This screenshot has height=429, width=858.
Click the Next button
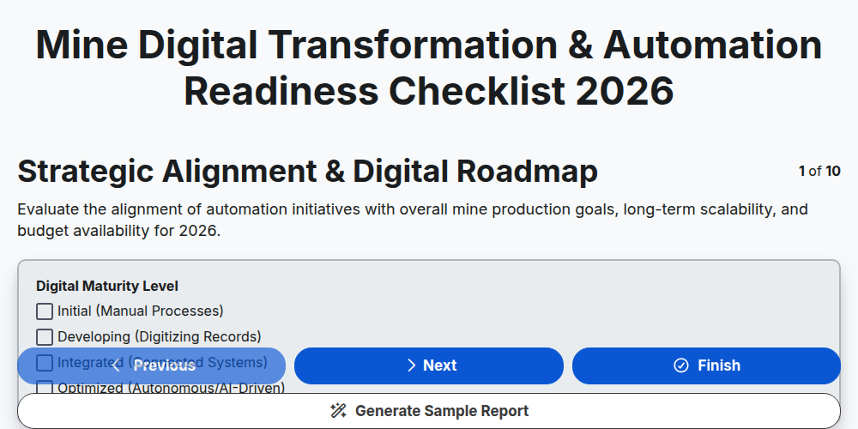(428, 366)
